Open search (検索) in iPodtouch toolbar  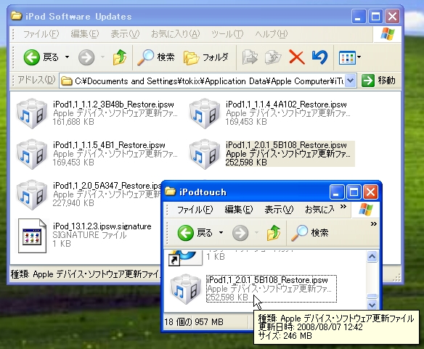pos(310,233)
